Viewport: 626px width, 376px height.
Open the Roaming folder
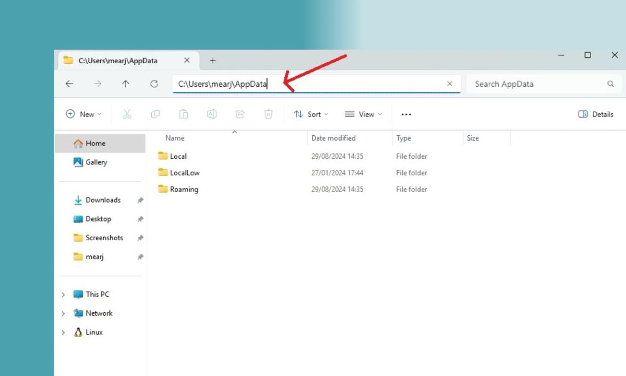point(184,189)
